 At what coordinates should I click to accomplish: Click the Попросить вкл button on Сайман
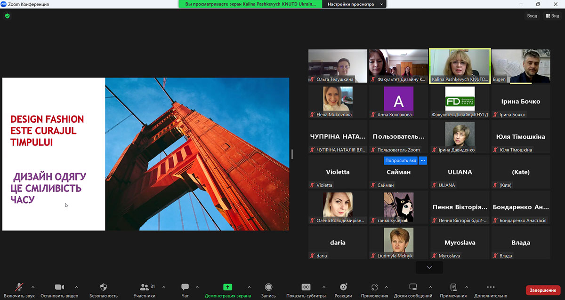click(x=400, y=160)
